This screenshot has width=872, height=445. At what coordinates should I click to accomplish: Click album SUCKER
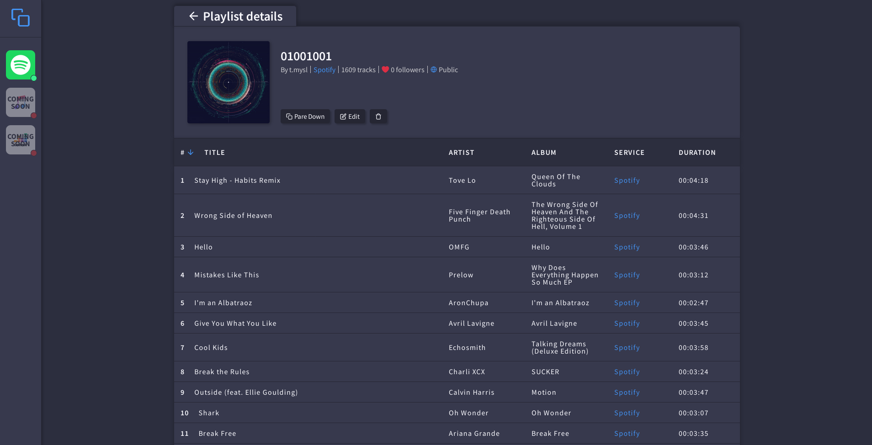(545, 372)
